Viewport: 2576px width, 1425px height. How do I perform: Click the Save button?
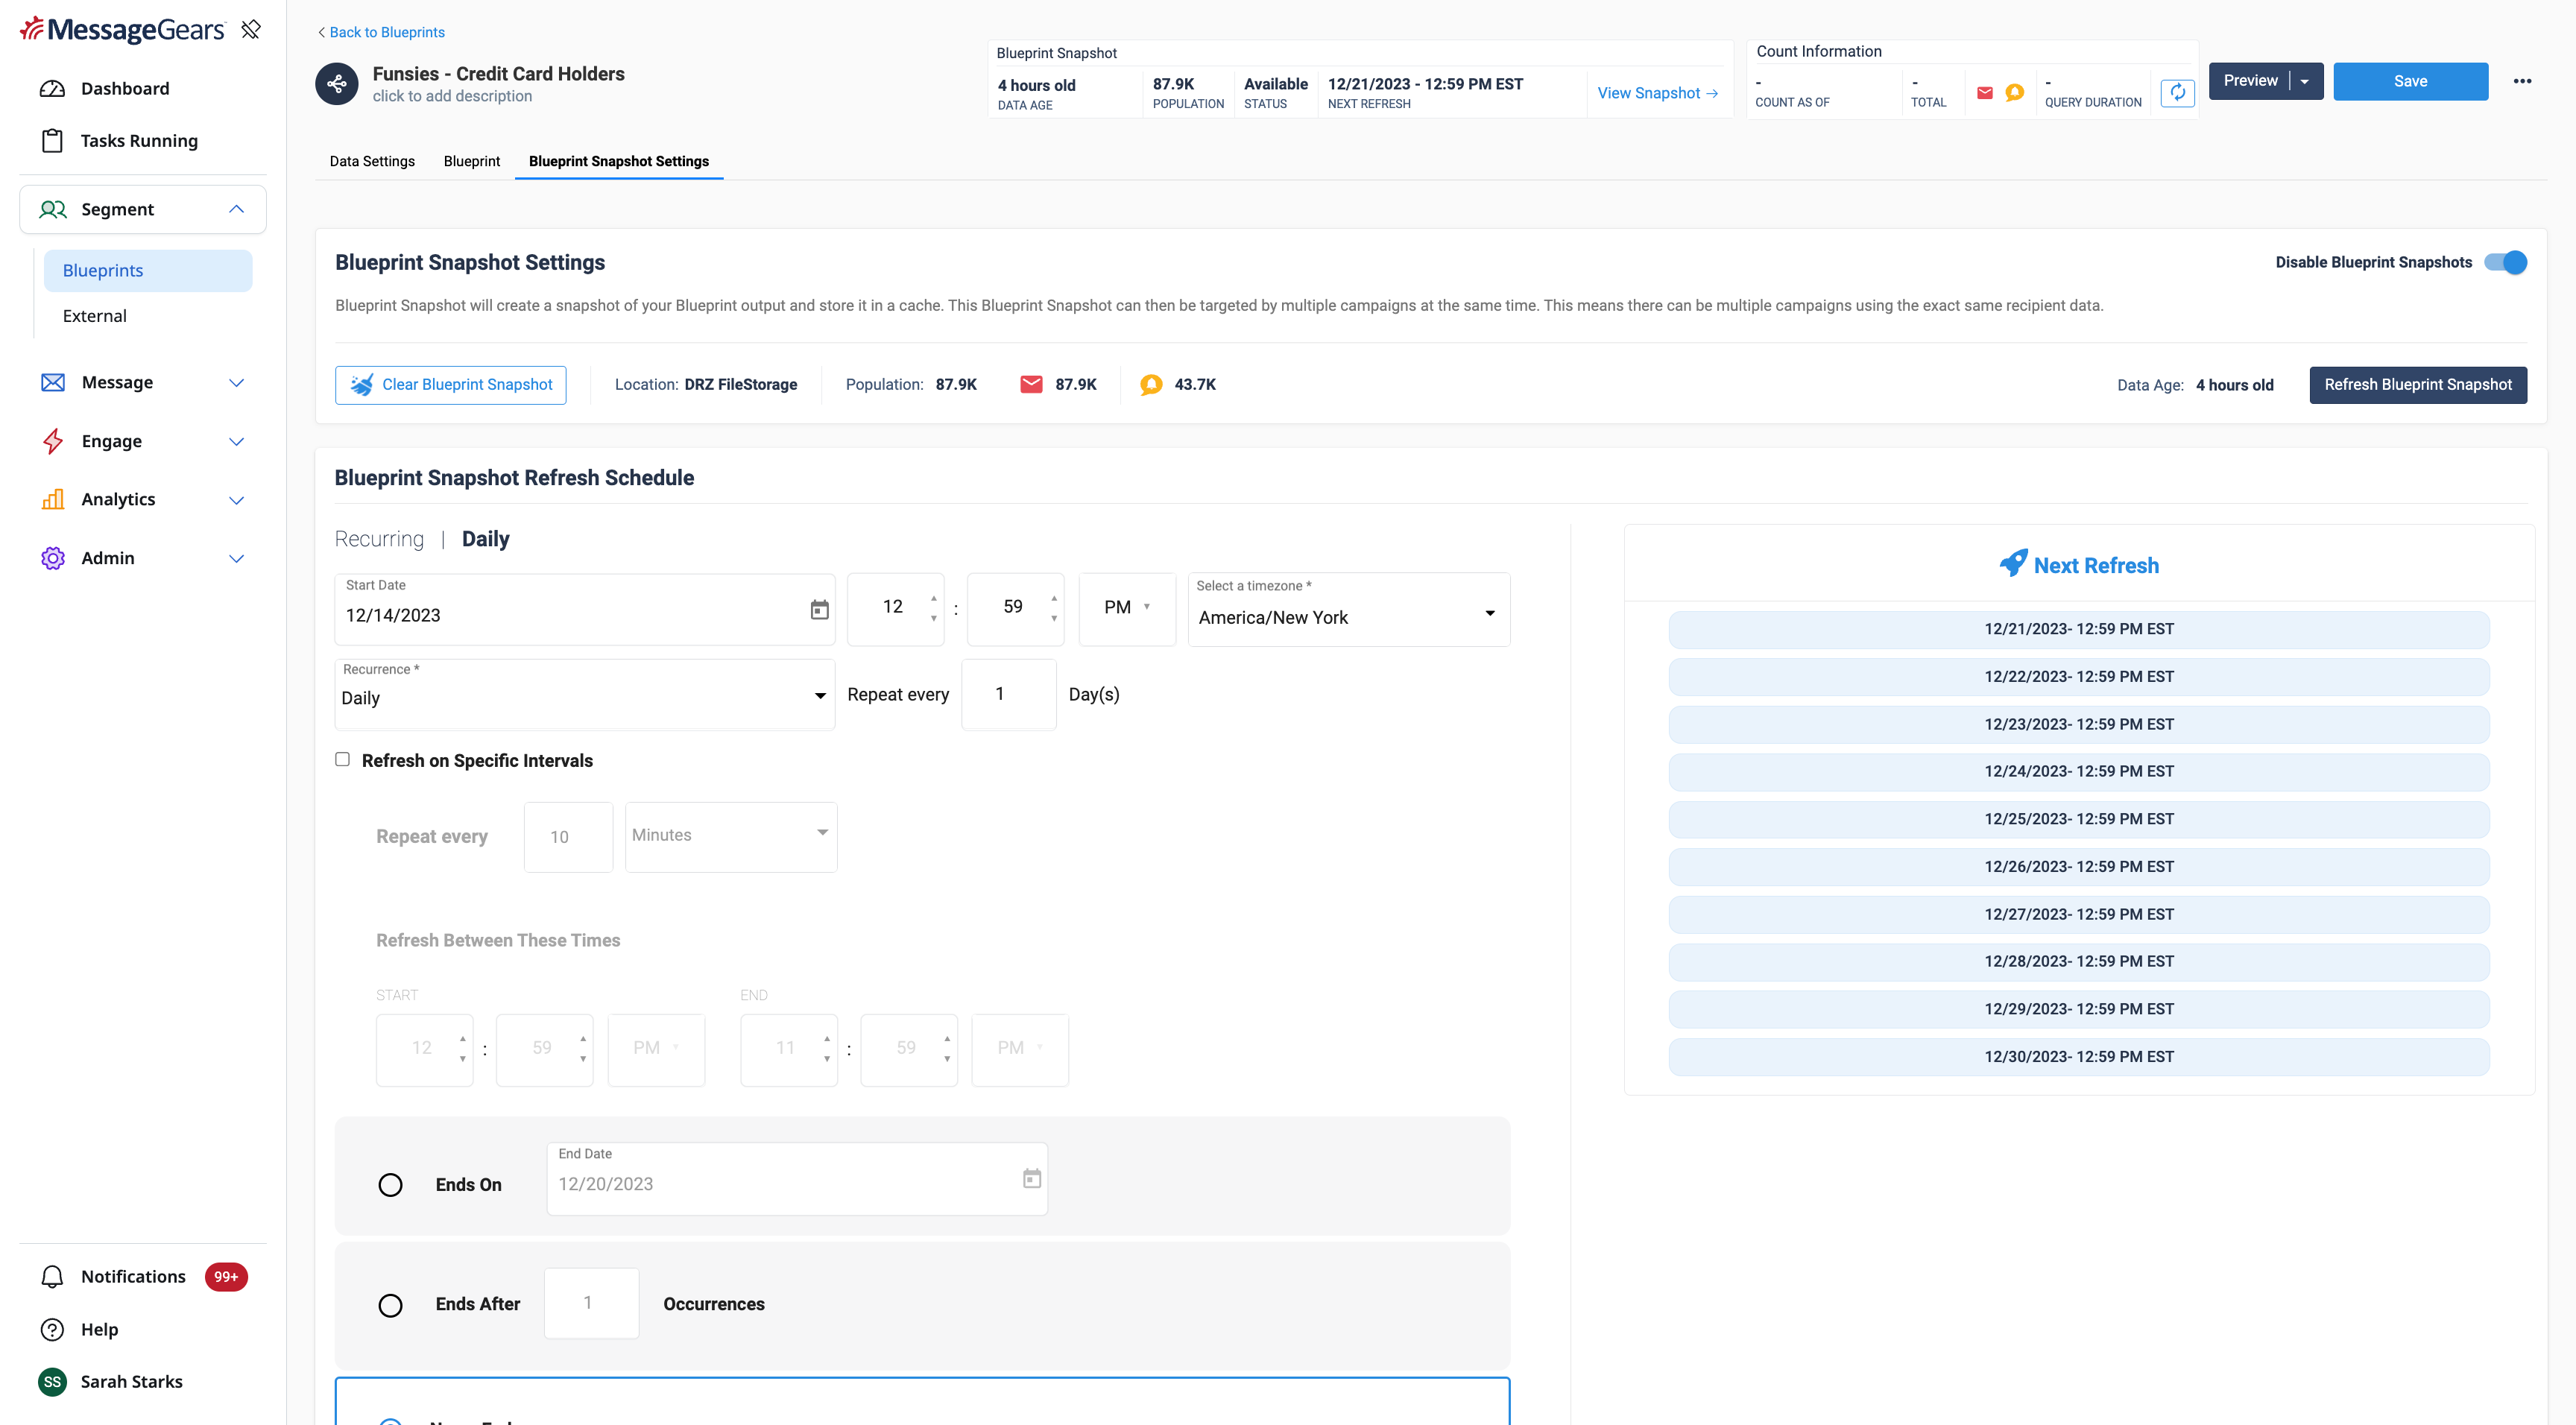pos(2410,81)
